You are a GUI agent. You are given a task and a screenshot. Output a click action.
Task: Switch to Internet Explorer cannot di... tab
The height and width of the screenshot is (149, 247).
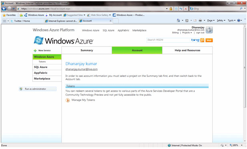point(61,21)
